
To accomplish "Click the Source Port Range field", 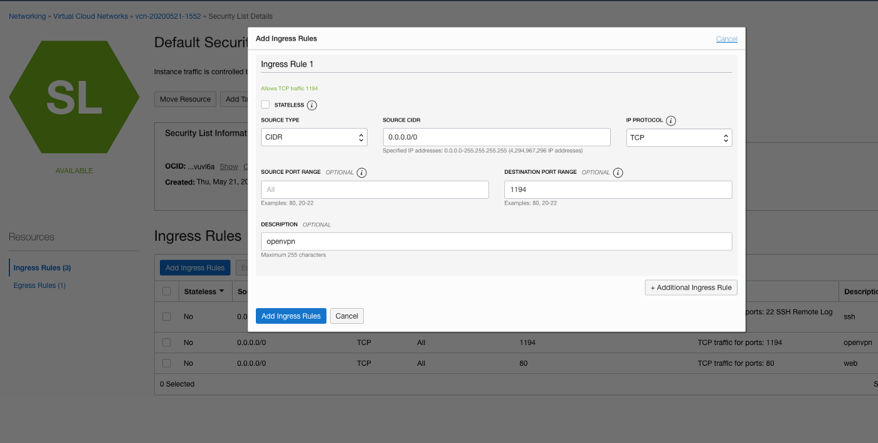I will (x=375, y=189).
